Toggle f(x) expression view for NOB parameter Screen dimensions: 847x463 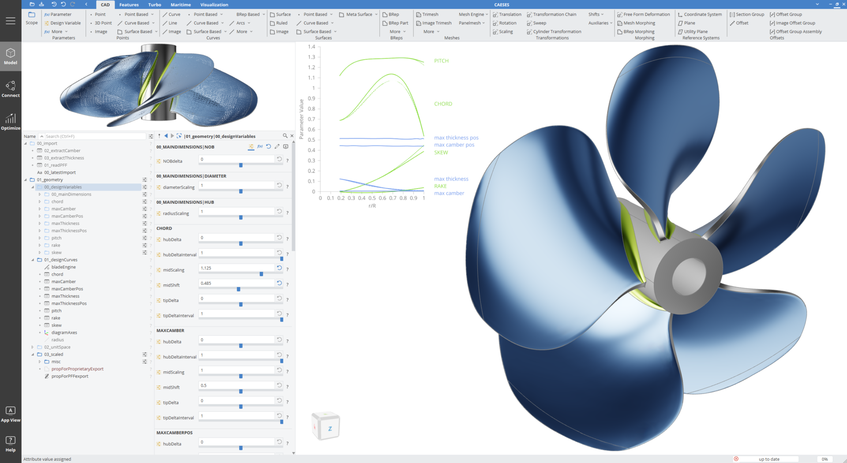[260, 146]
